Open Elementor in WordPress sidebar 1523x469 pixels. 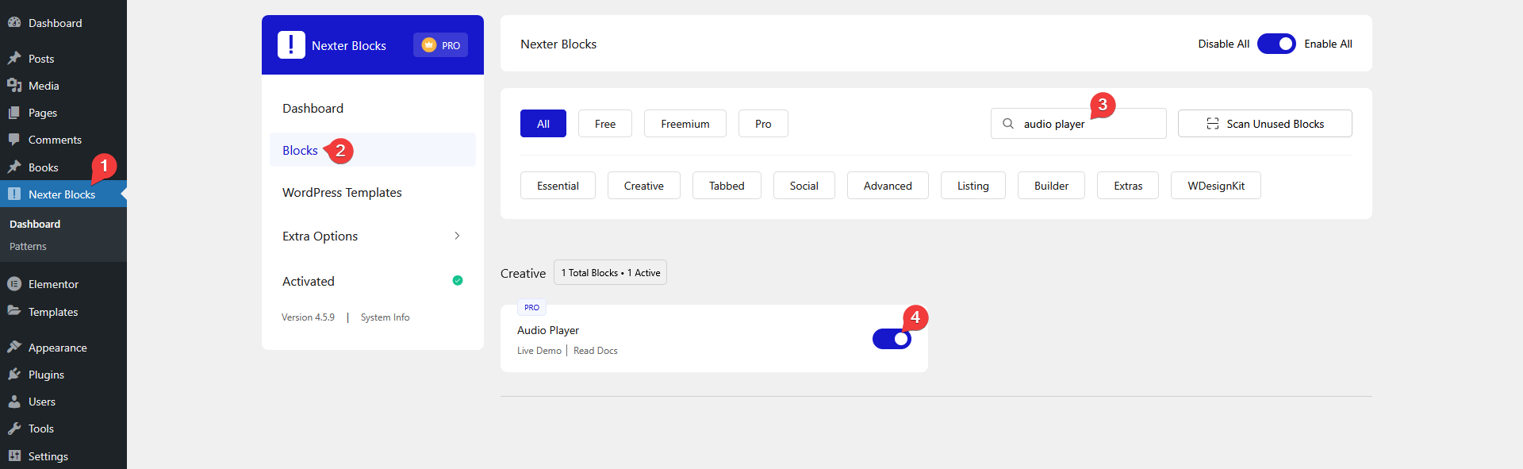(63, 284)
